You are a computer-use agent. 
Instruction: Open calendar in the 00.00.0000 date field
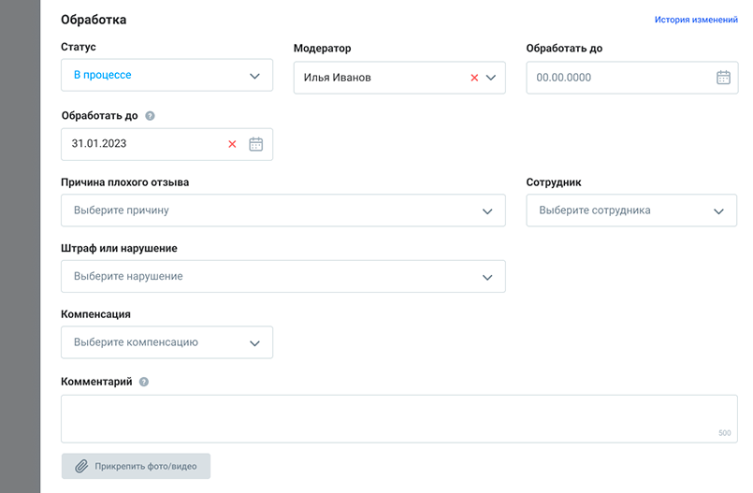point(723,78)
